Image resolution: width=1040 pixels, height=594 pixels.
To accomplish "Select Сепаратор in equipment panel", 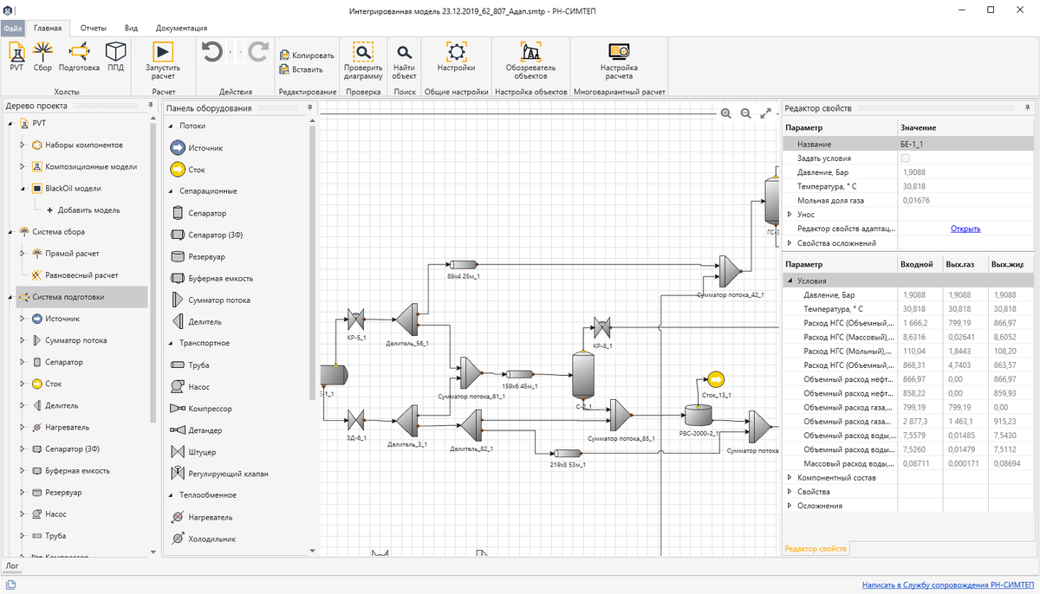I will [198, 213].
